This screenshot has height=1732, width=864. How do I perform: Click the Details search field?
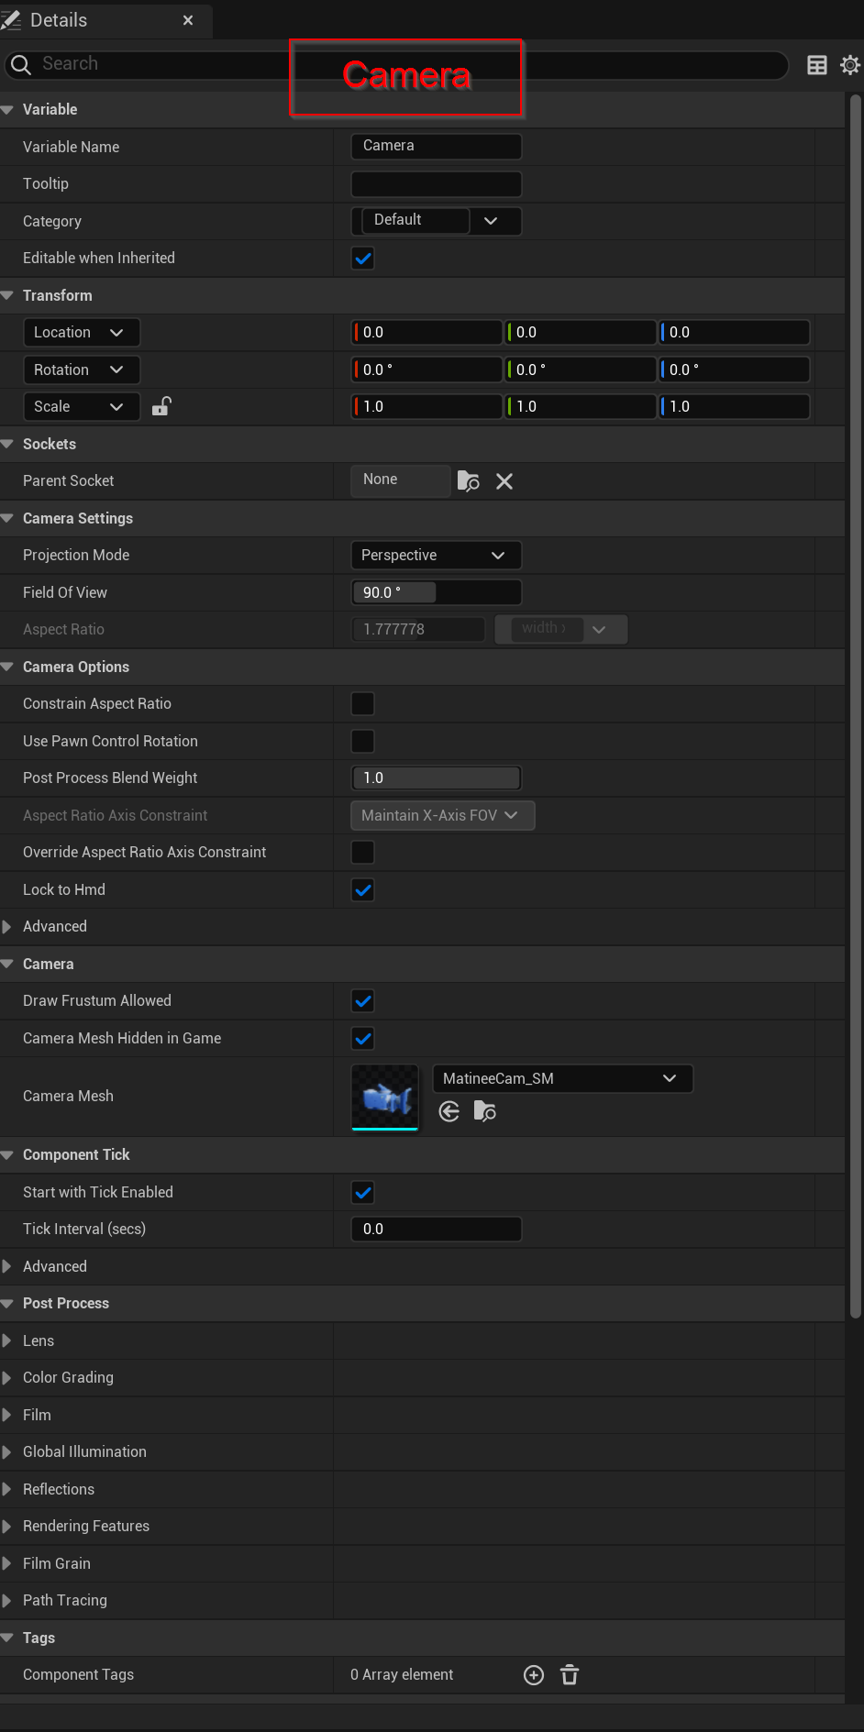coord(396,65)
